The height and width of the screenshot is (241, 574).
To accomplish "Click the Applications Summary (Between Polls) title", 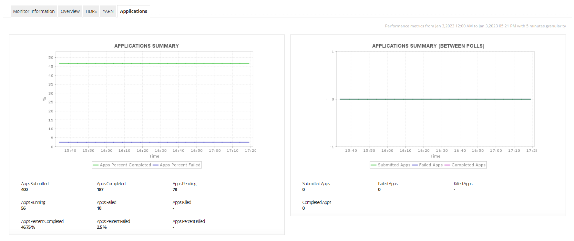I will pos(428,46).
